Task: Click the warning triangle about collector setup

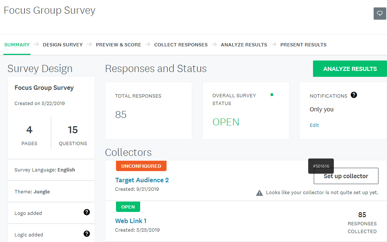Action: coord(259,192)
